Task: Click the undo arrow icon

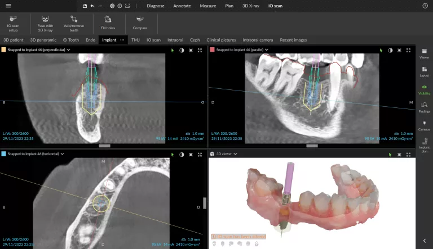Action: click(92, 6)
